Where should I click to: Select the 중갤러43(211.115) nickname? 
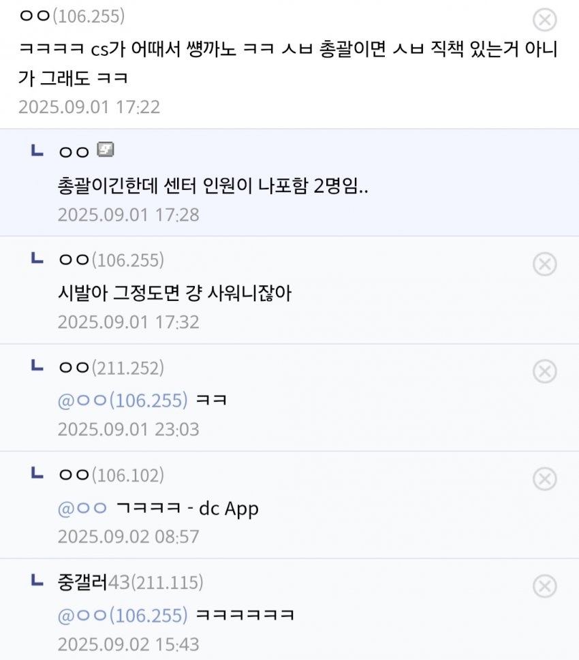131,583
